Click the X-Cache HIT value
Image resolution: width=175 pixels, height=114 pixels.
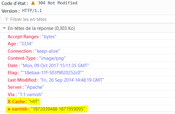click(34, 102)
